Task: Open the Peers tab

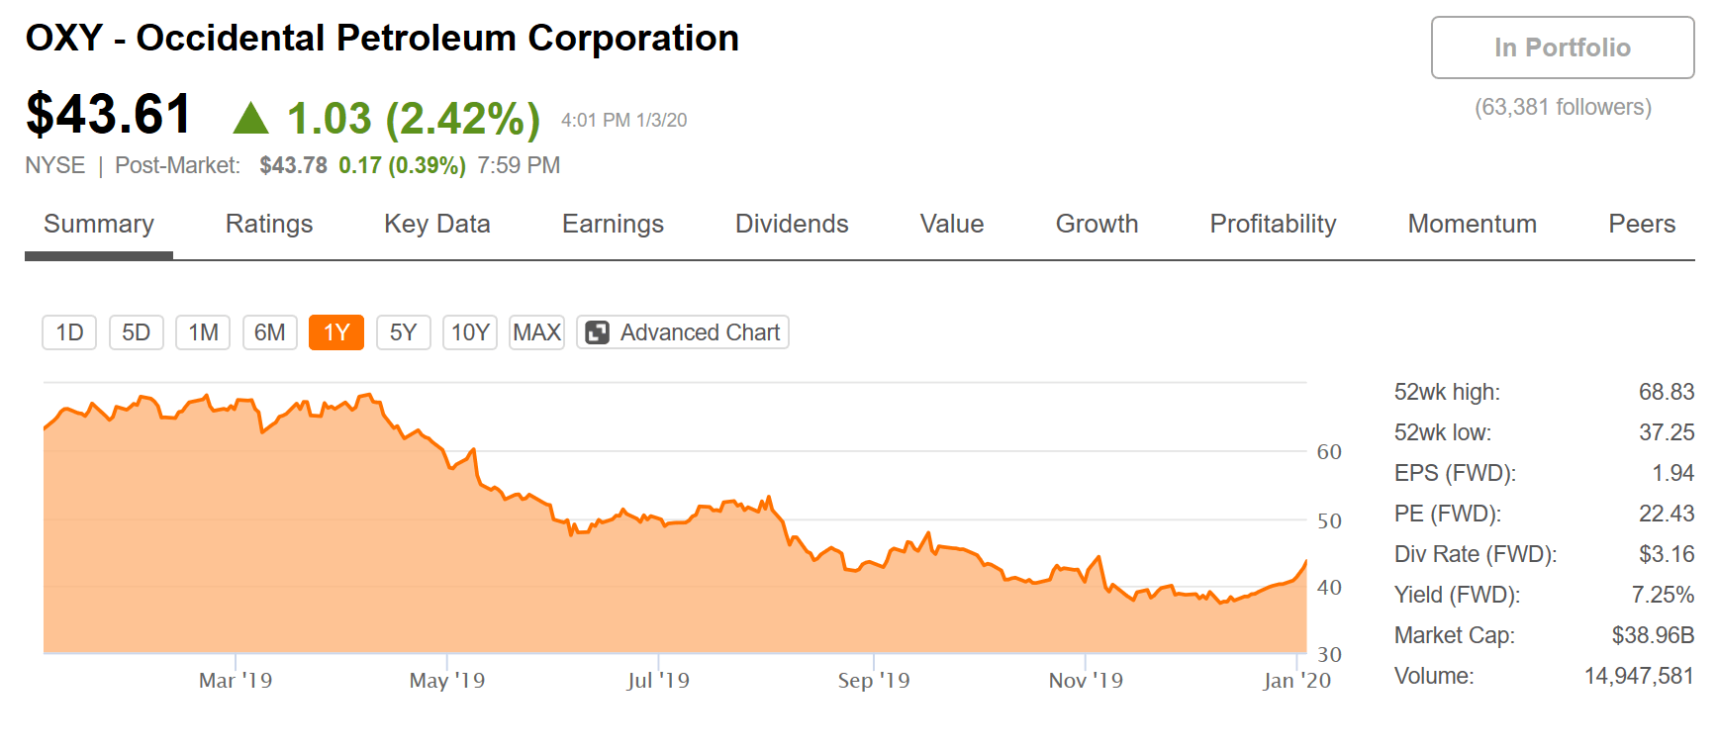Action: pos(1642,225)
